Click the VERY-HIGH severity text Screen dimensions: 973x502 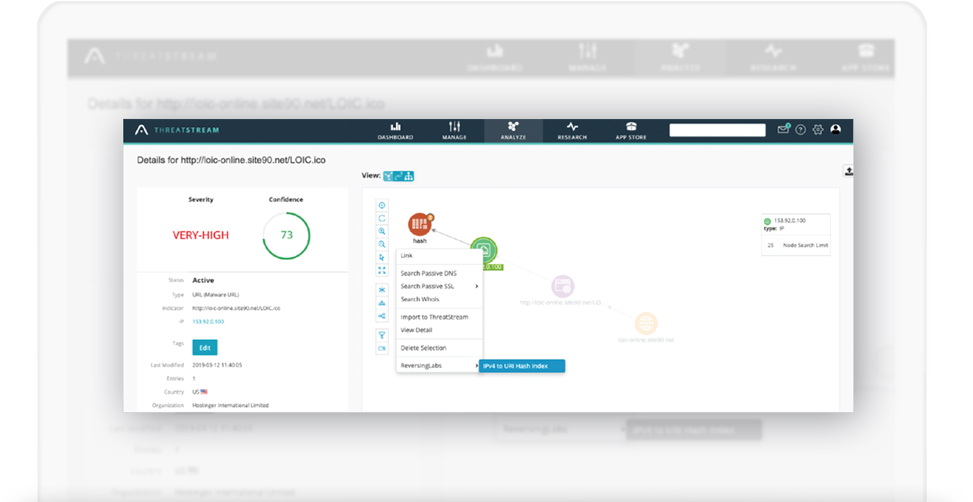pyautogui.click(x=201, y=235)
